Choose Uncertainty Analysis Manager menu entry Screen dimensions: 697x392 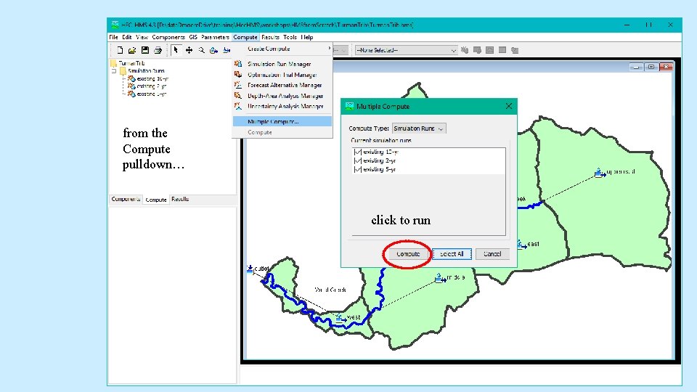pyautogui.click(x=282, y=106)
